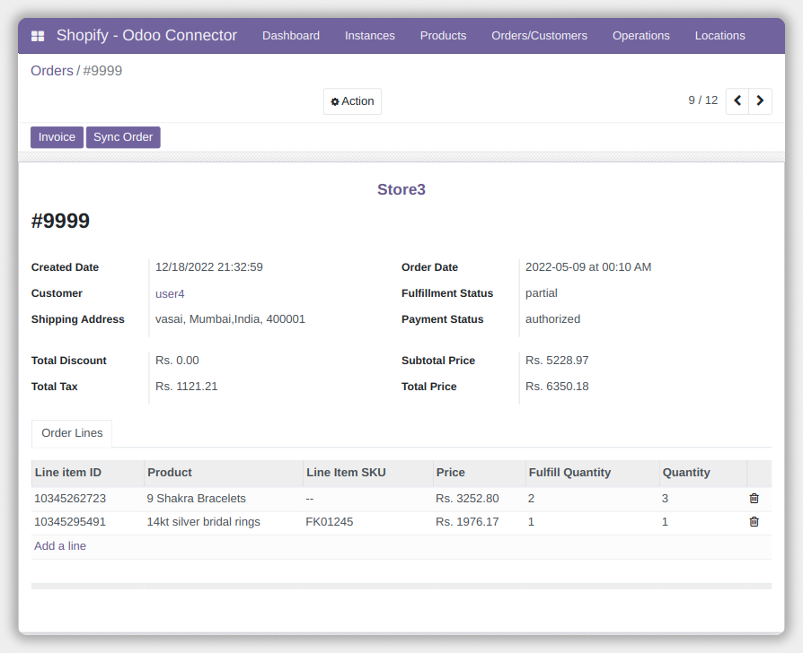Click fulfillment status partial

[x=542, y=293]
